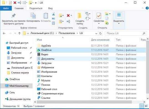Select the OneDrive folder in file list

(91, 50)
